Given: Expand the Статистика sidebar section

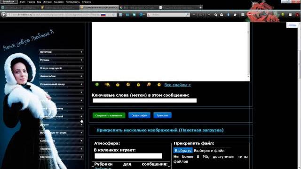Looking at the screenshot, I should click(61, 157).
